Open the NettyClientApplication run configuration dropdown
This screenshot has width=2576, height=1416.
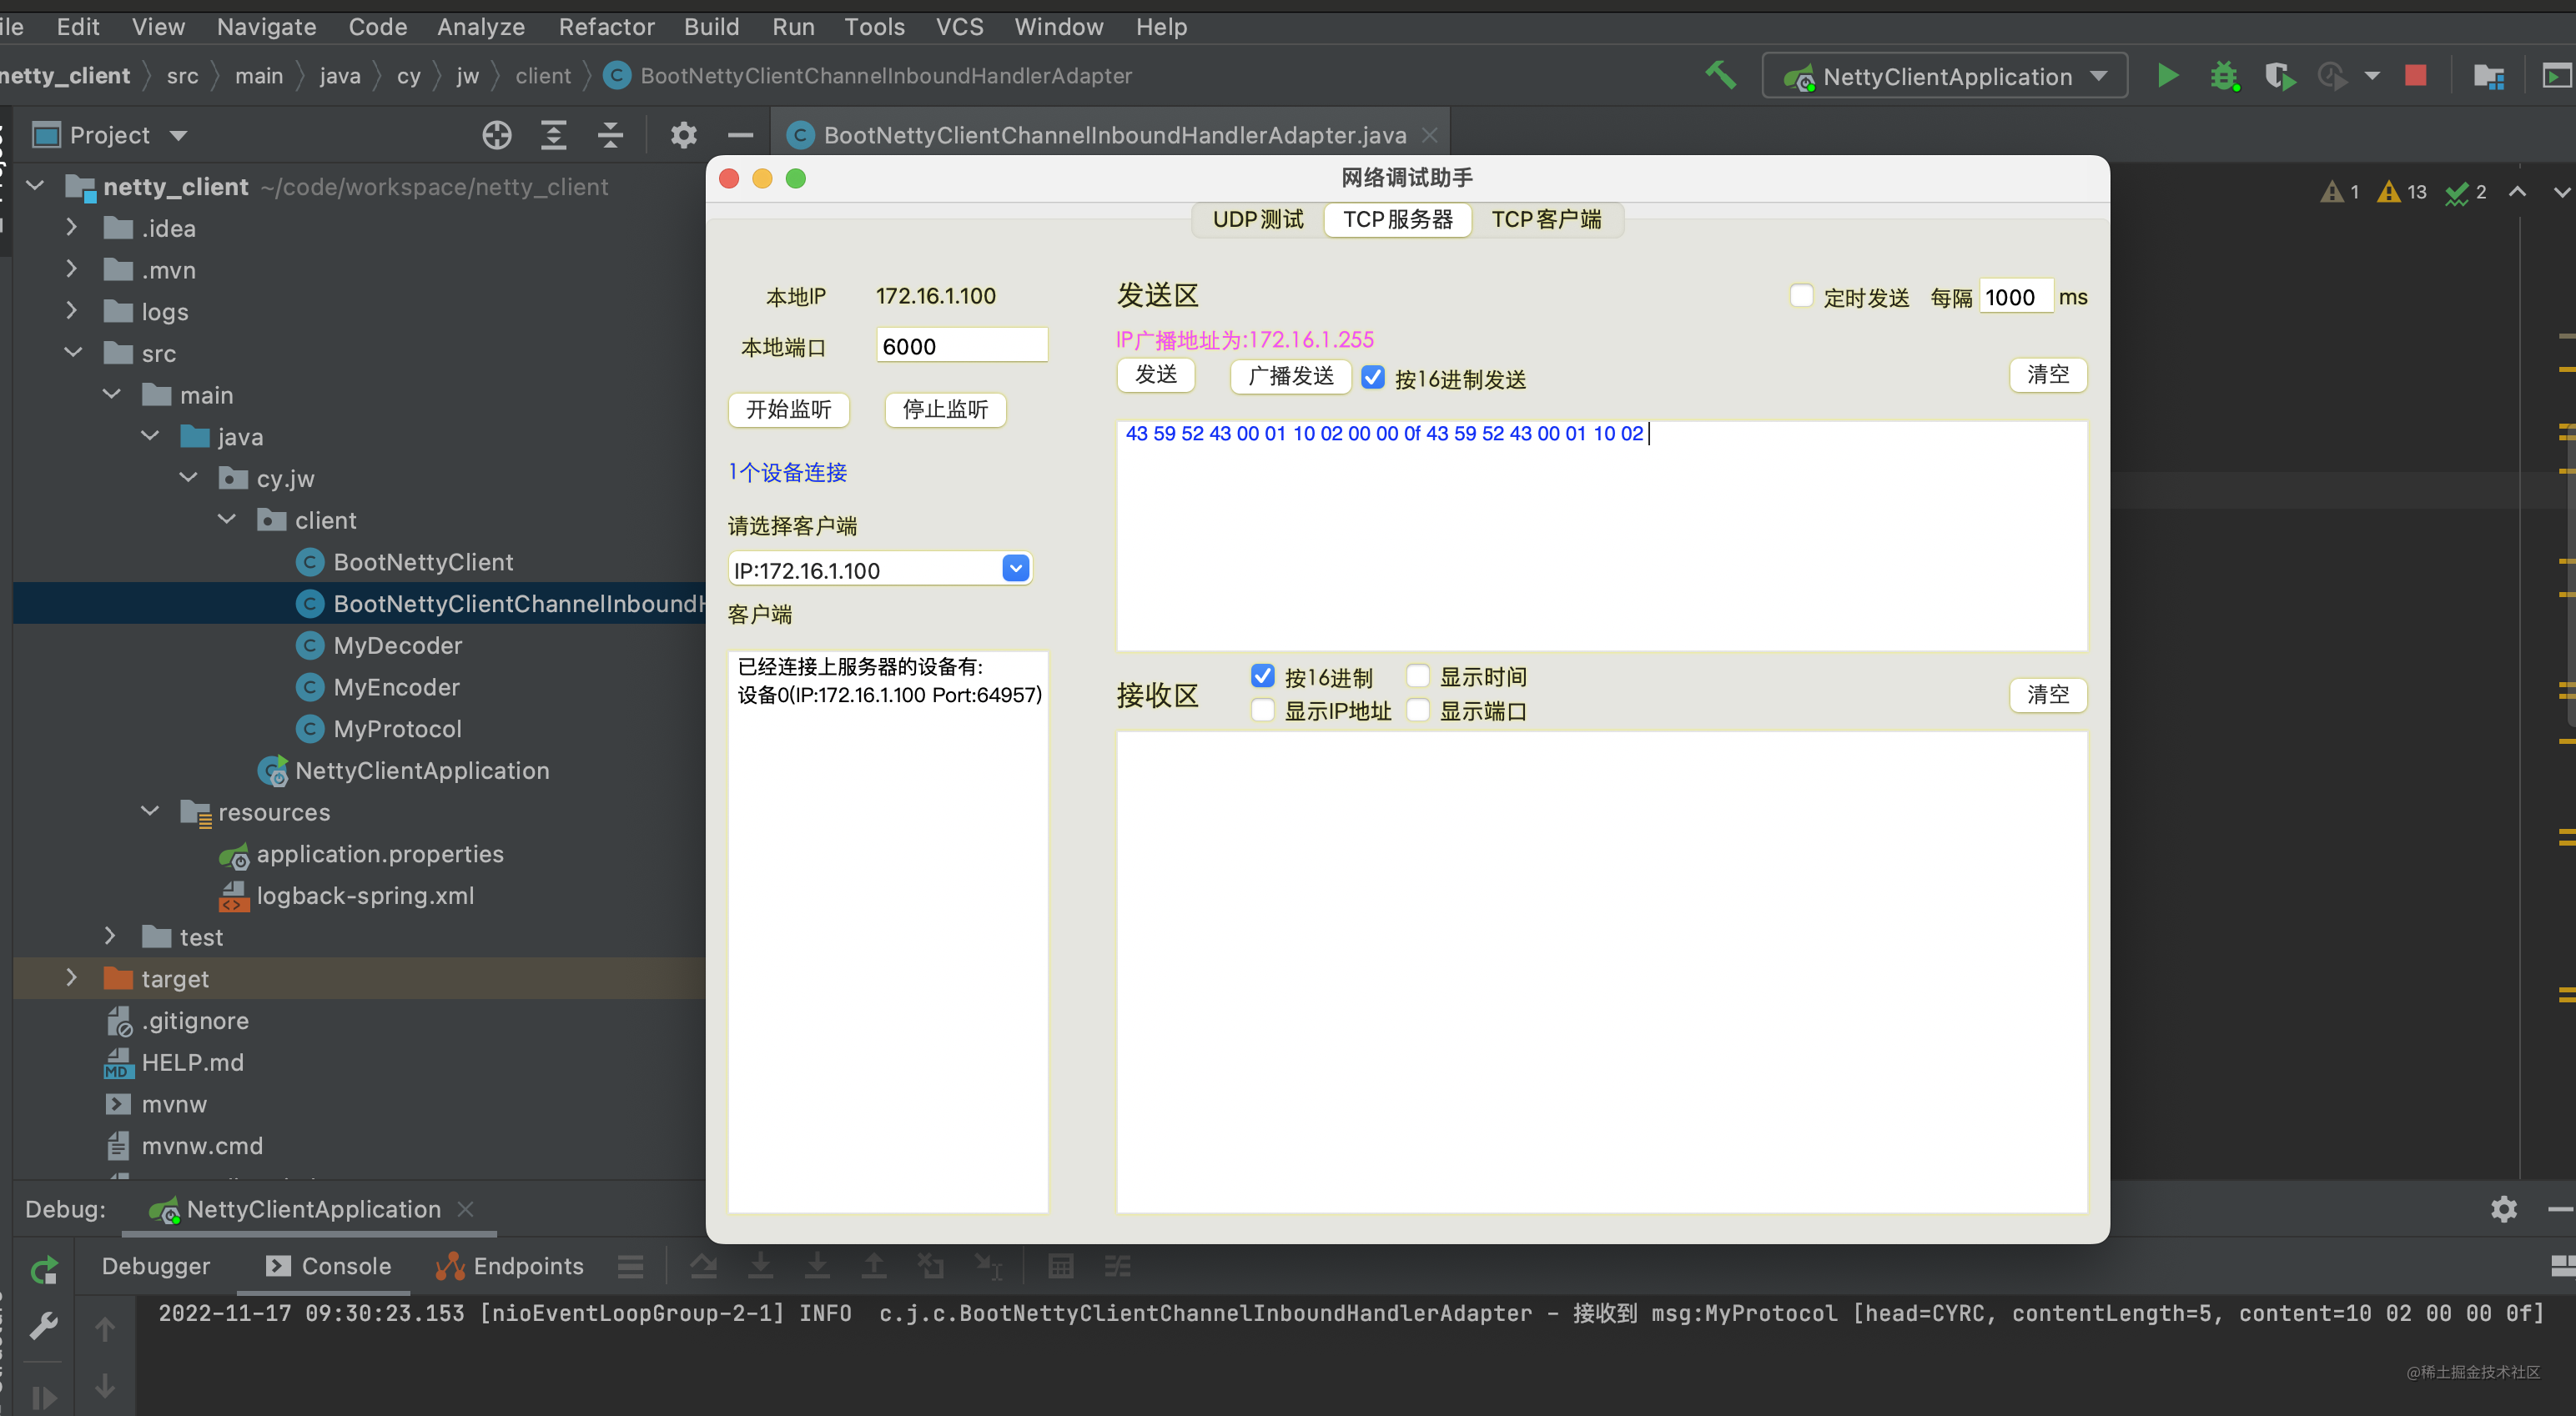1944,76
